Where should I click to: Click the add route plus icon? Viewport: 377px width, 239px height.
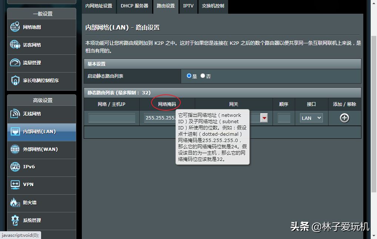click(x=344, y=118)
